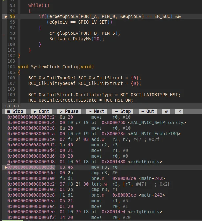Screen dimensions: 202x221
Task: Click RCC_ClkInitTypeDef declaration on line 107
Action: pos(52,84)
